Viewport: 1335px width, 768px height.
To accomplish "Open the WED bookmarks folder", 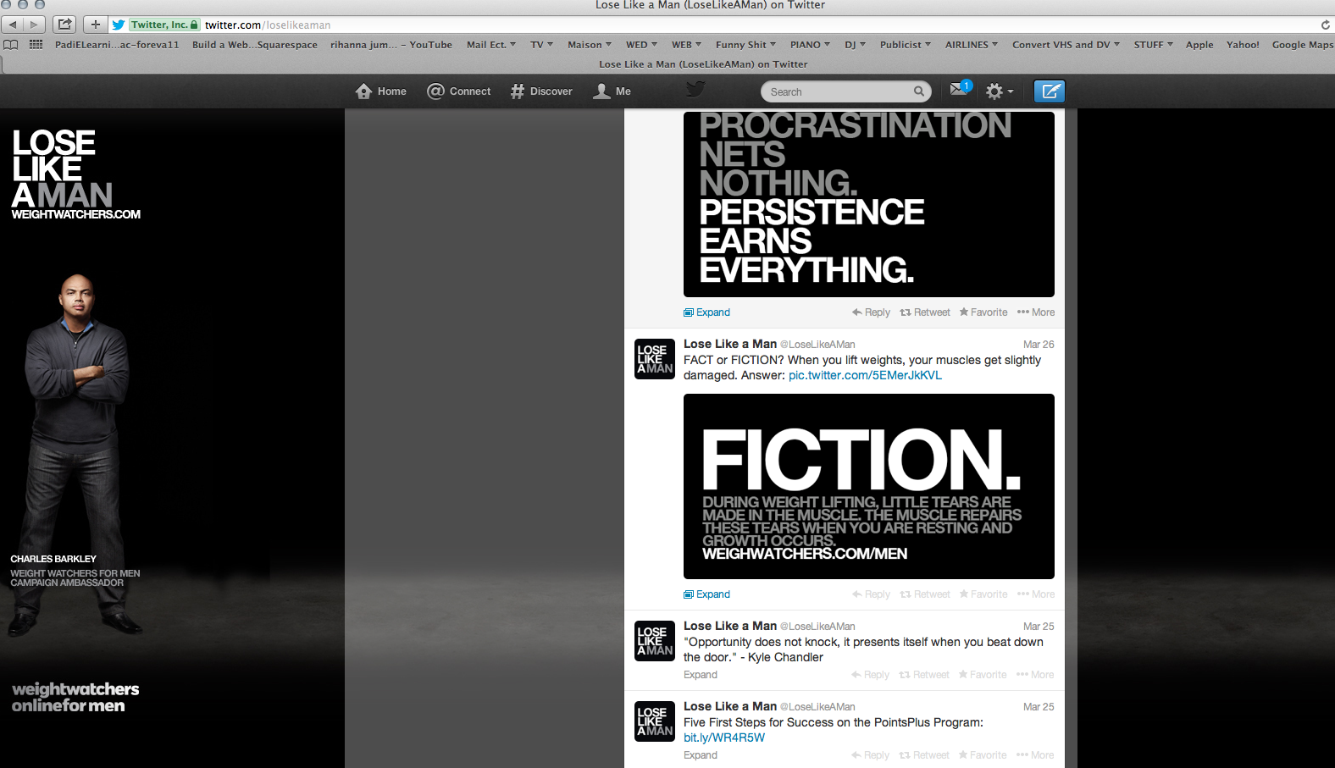I will click(641, 45).
